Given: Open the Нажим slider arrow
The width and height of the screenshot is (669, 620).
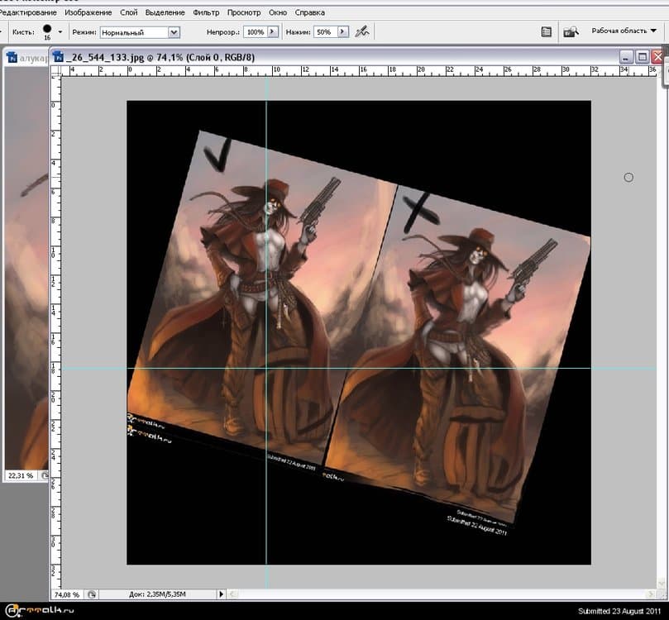Looking at the screenshot, I should (x=343, y=32).
